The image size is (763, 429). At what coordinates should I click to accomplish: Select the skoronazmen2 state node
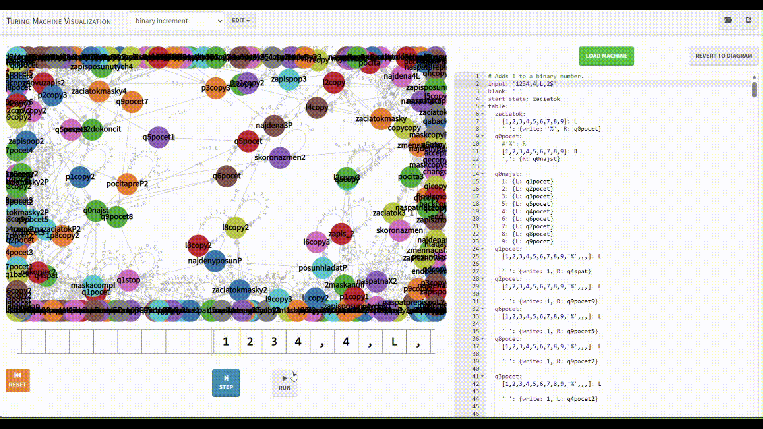(x=280, y=157)
